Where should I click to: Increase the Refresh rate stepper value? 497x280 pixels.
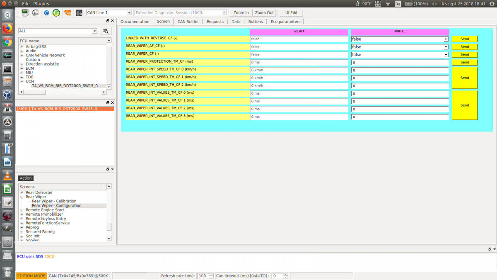coord(211,274)
